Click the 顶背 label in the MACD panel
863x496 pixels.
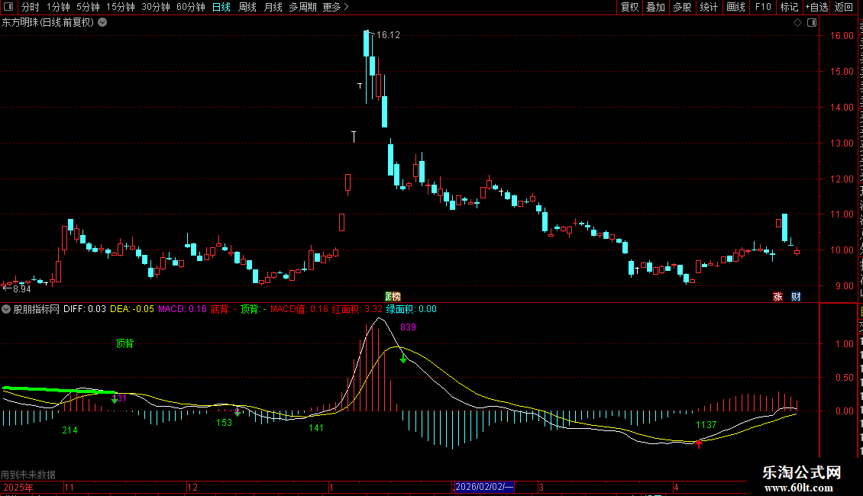coord(125,343)
